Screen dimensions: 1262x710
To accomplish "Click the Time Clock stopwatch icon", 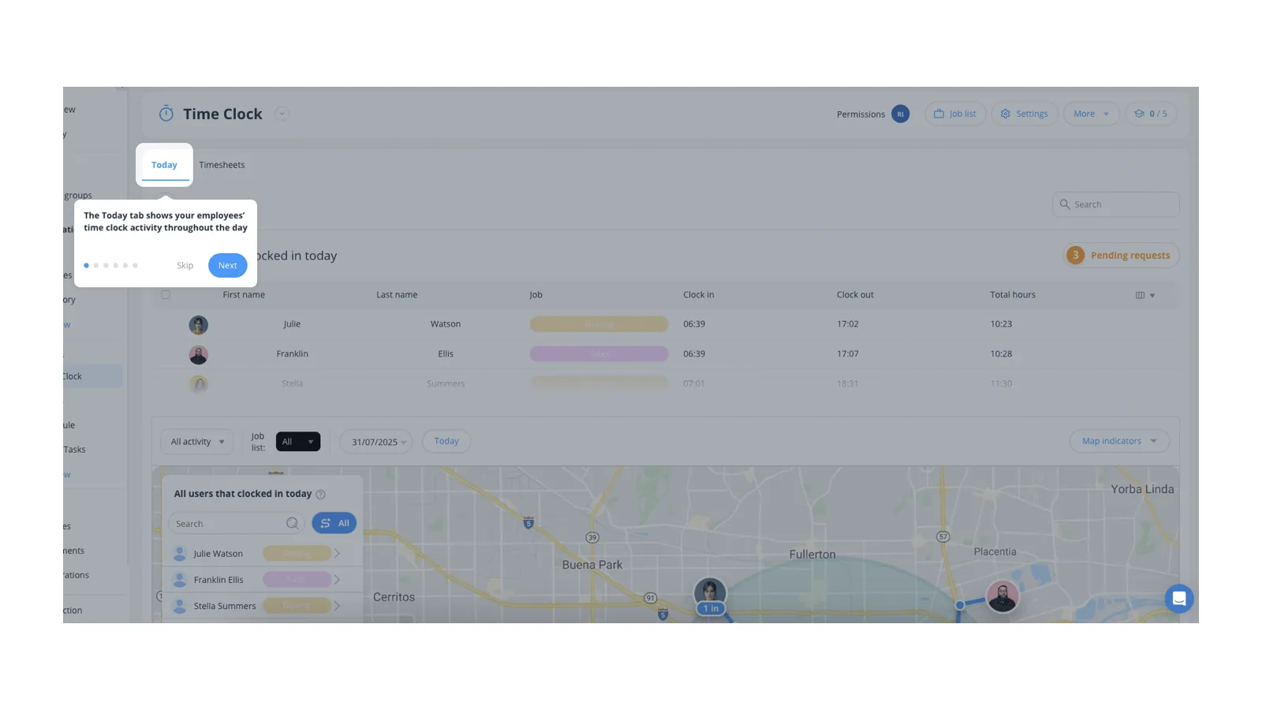I will 166,114.
